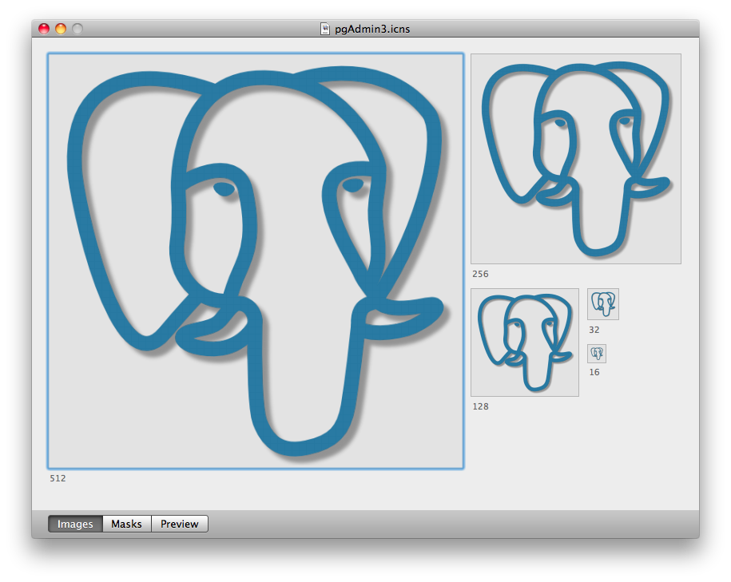Viewport: 731px width, 582px height.
Task: Click the pgAdmin3.icns window title text
Action: 372,29
